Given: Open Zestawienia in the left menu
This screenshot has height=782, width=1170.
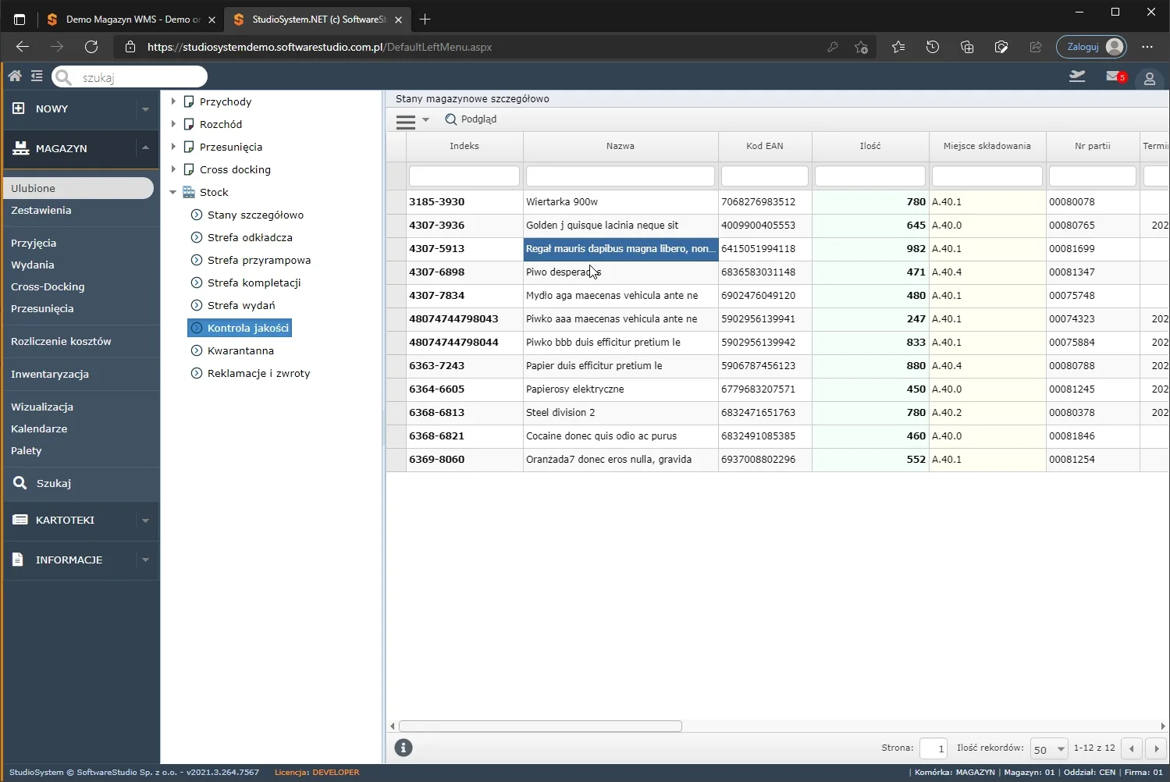Looking at the screenshot, I should 41,210.
